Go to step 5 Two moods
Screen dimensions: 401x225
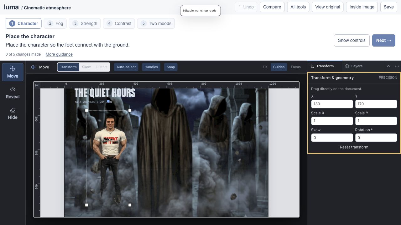[x=156, y=23]
